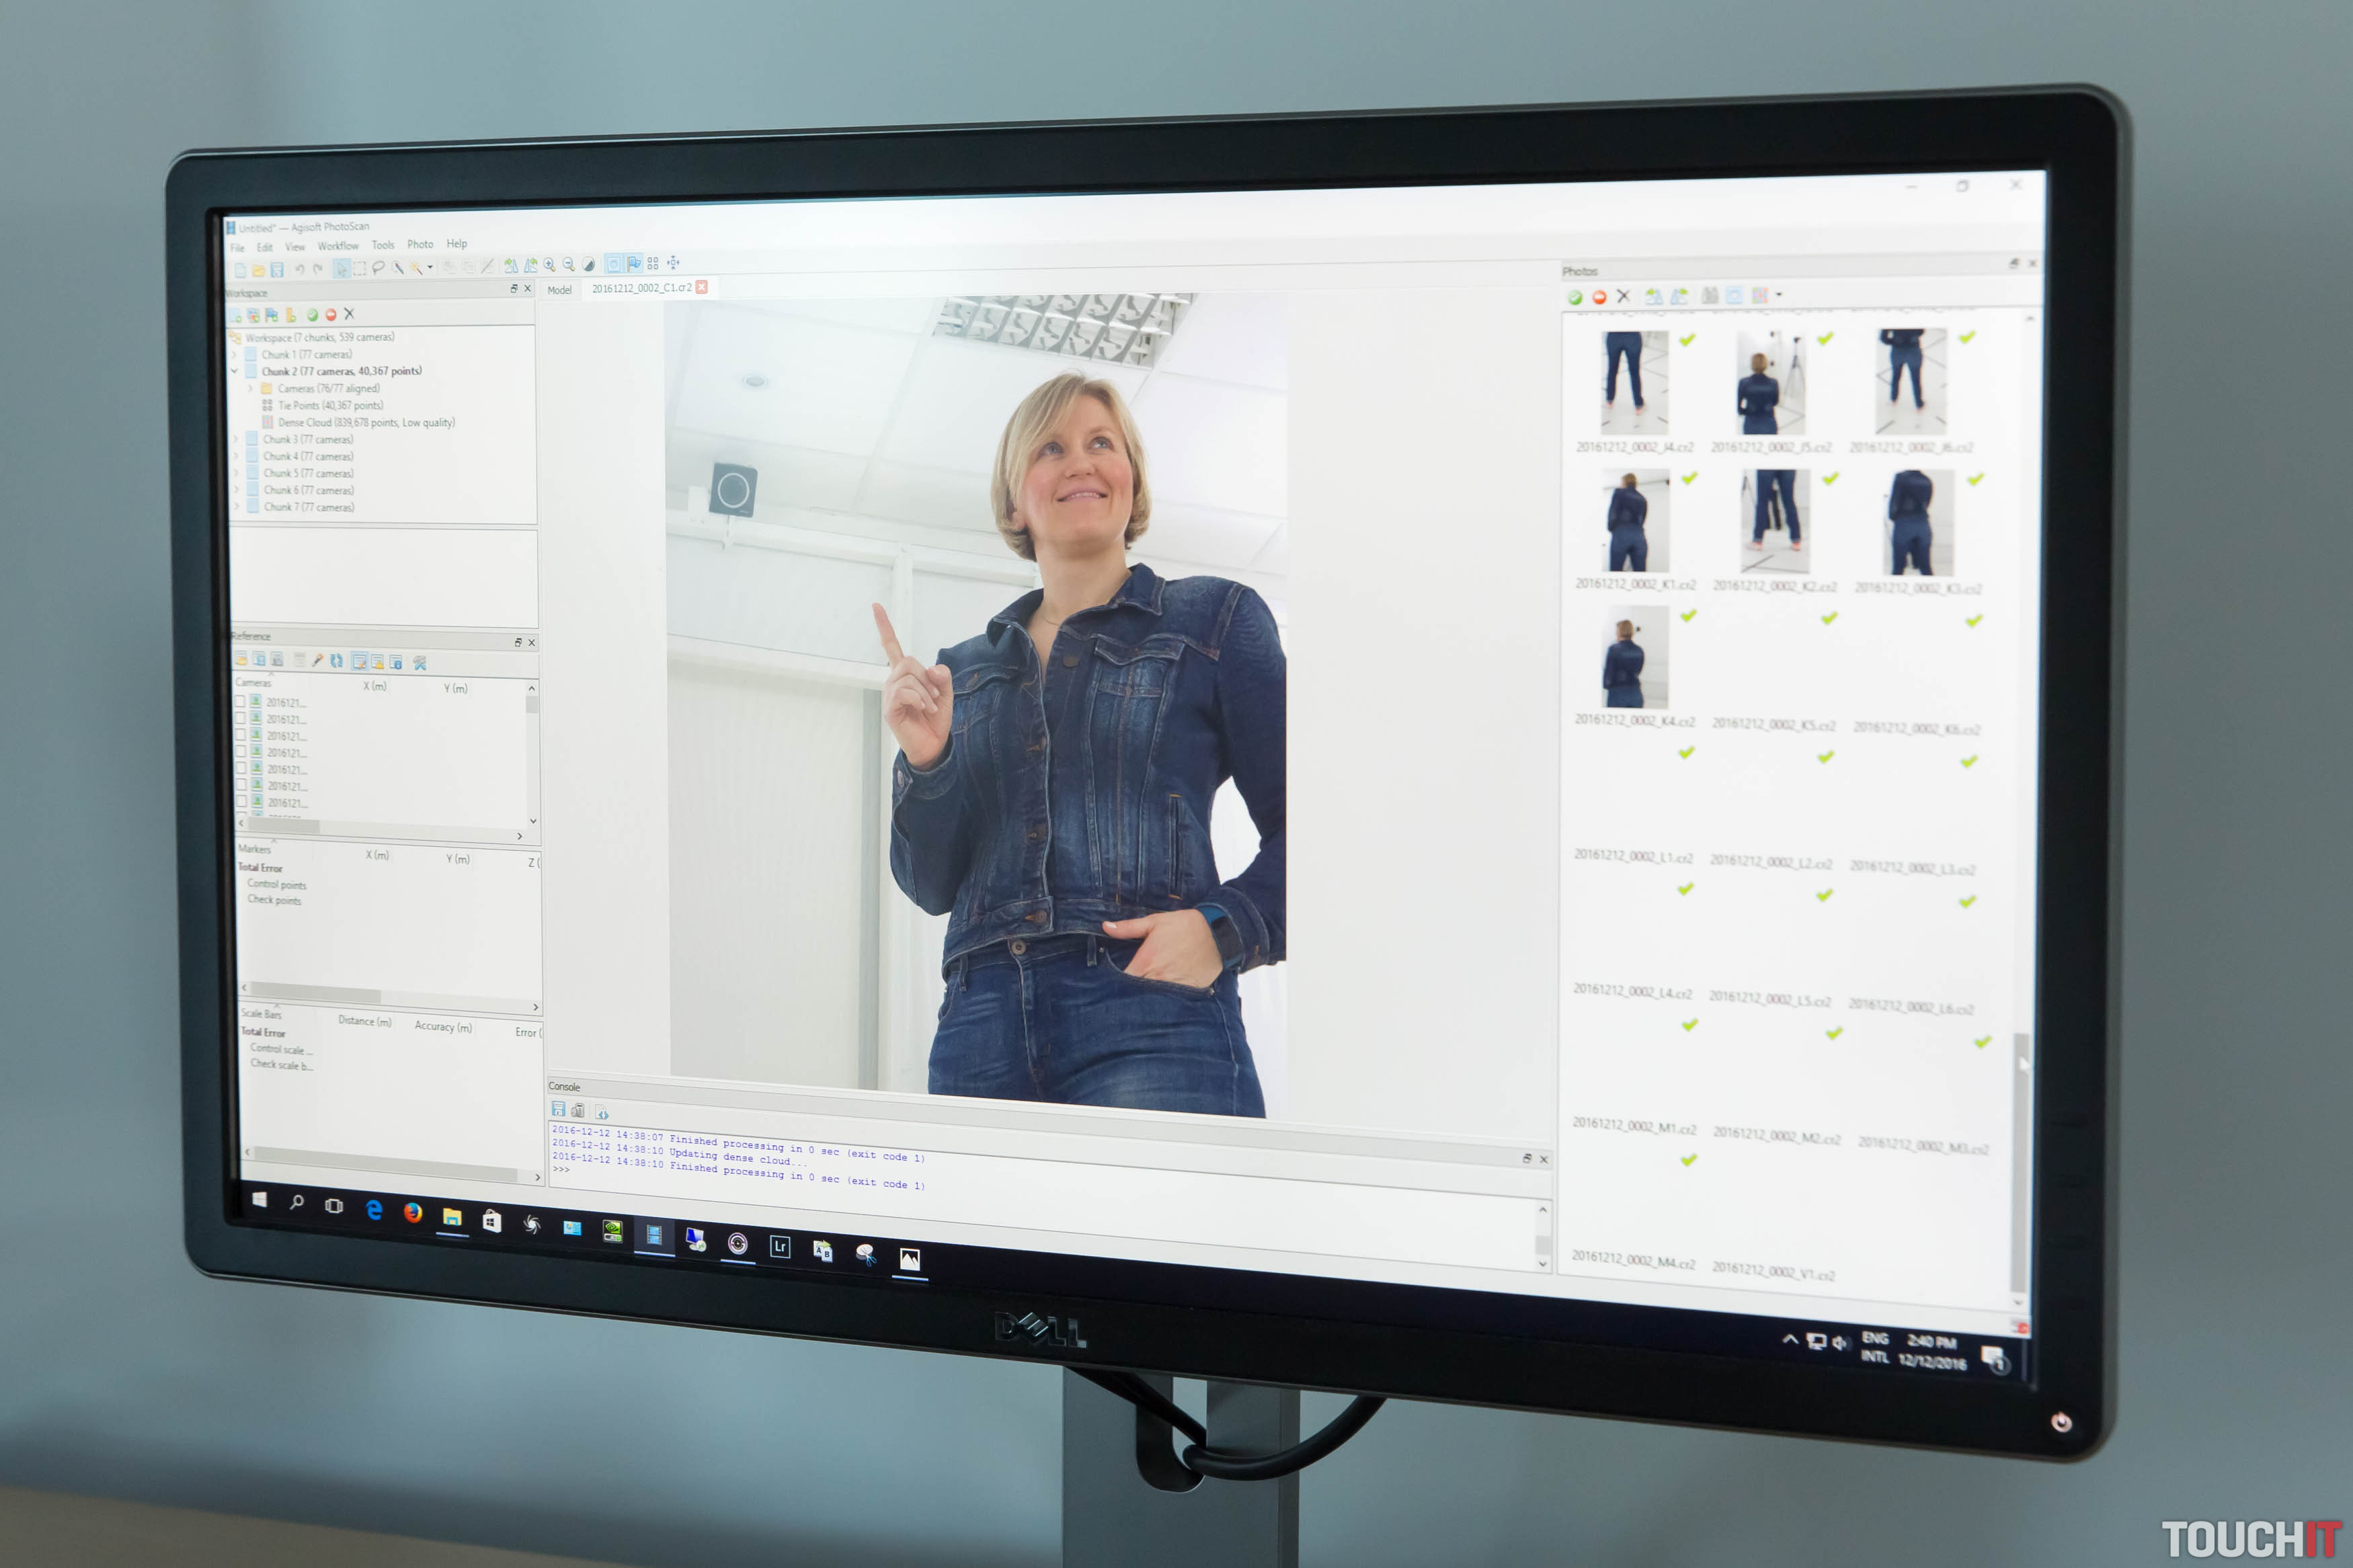This screenshot has height=1568, width=2353.
Task: Expand the Chunk 1 tree node
Action: click(235, 355)
